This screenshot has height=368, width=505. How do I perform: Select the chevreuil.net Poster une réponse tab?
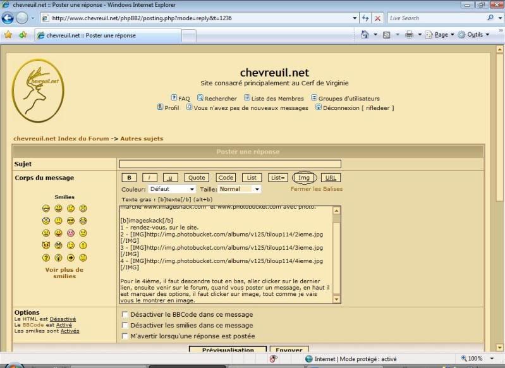coord(107,35)
